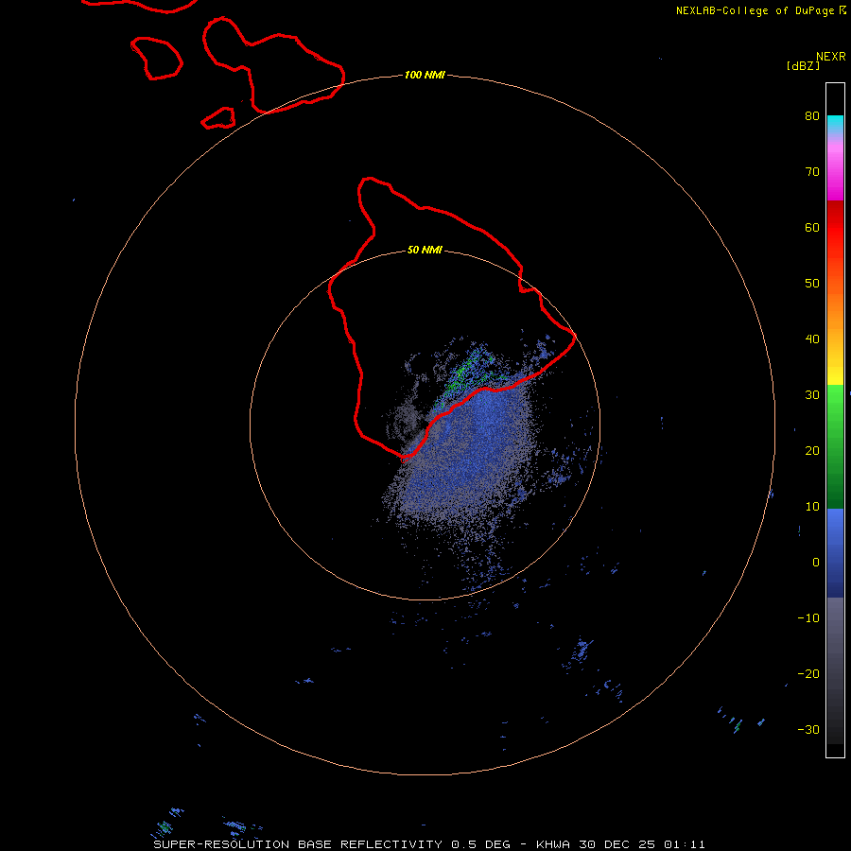Screen dimensions: 851x851
Task: Click the 100 NMI range ring label
Action: [x=425, y=75]
